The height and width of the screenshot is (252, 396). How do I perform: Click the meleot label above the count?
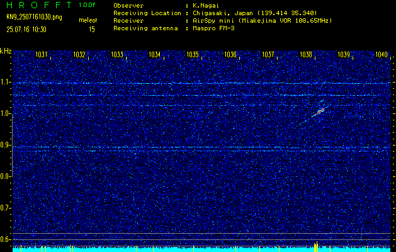coord(88,20)
